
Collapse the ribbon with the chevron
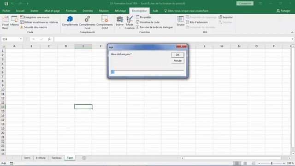(x=292, y=32)
